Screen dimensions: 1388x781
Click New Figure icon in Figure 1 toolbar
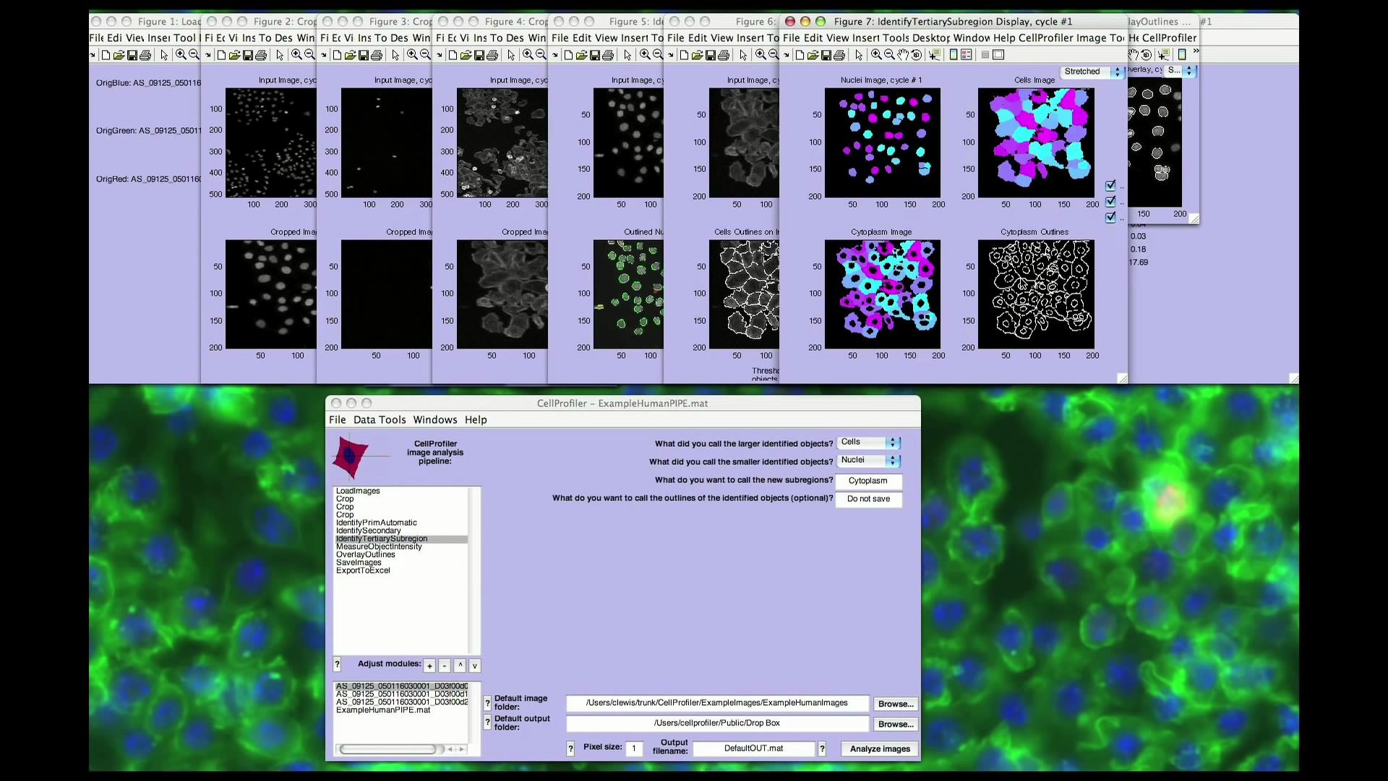pos(106,55)
